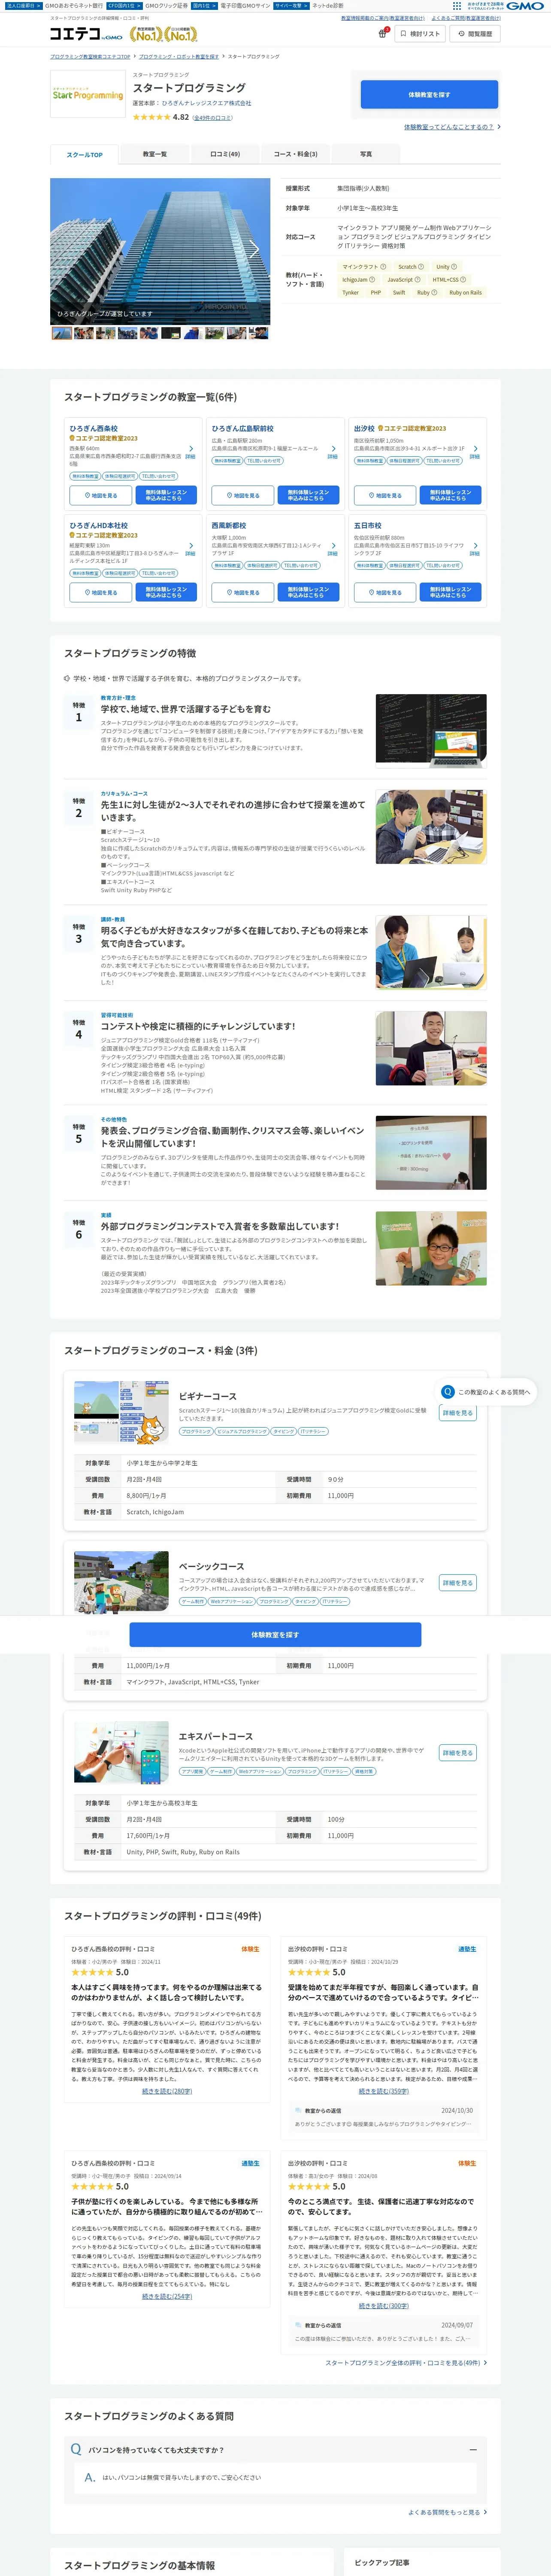Open the 口コミ rating count link near stars
Image resolution: width=551 pixels, height=2576 pixels.
coord(213,118)
